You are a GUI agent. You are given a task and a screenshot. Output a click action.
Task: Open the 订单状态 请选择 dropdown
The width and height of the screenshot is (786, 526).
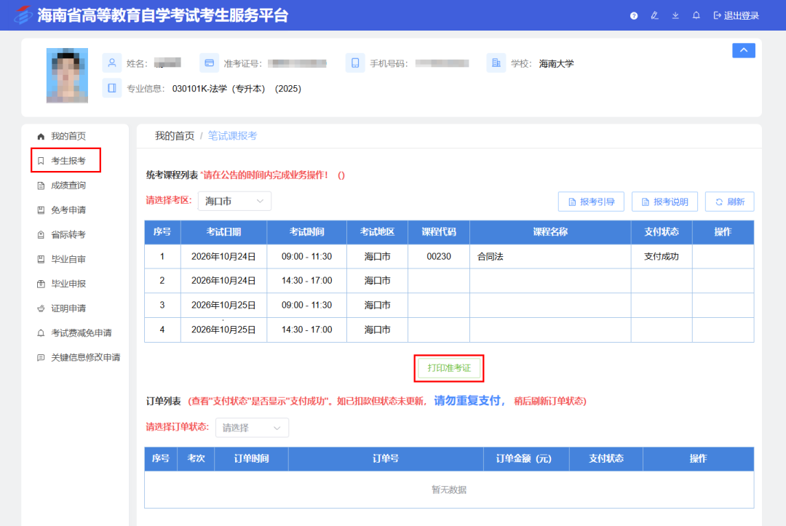pyautogui.click(x=252, y=427)
